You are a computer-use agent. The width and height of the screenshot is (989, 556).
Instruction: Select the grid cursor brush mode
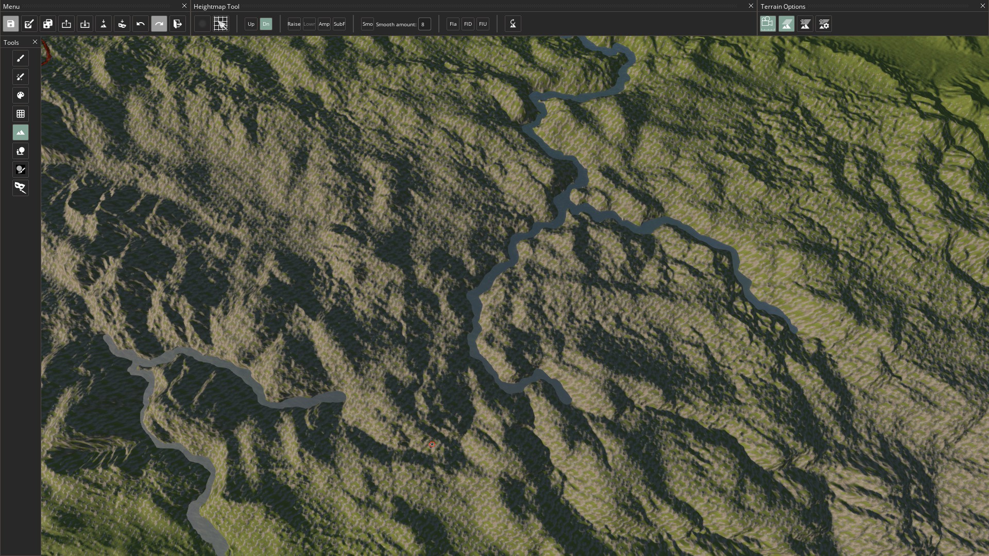220,24
